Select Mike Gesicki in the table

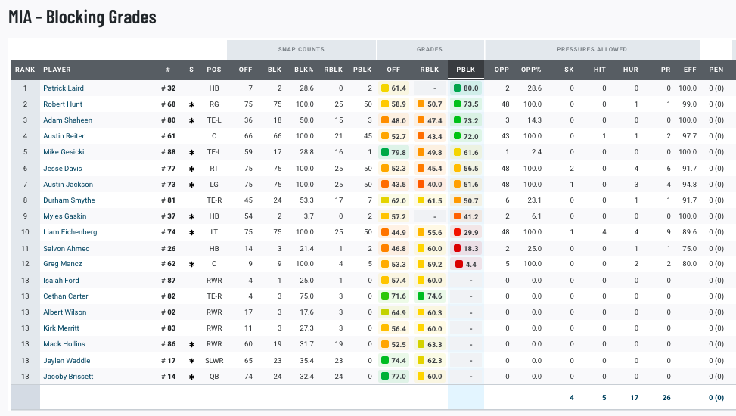[x=64, y=152]
